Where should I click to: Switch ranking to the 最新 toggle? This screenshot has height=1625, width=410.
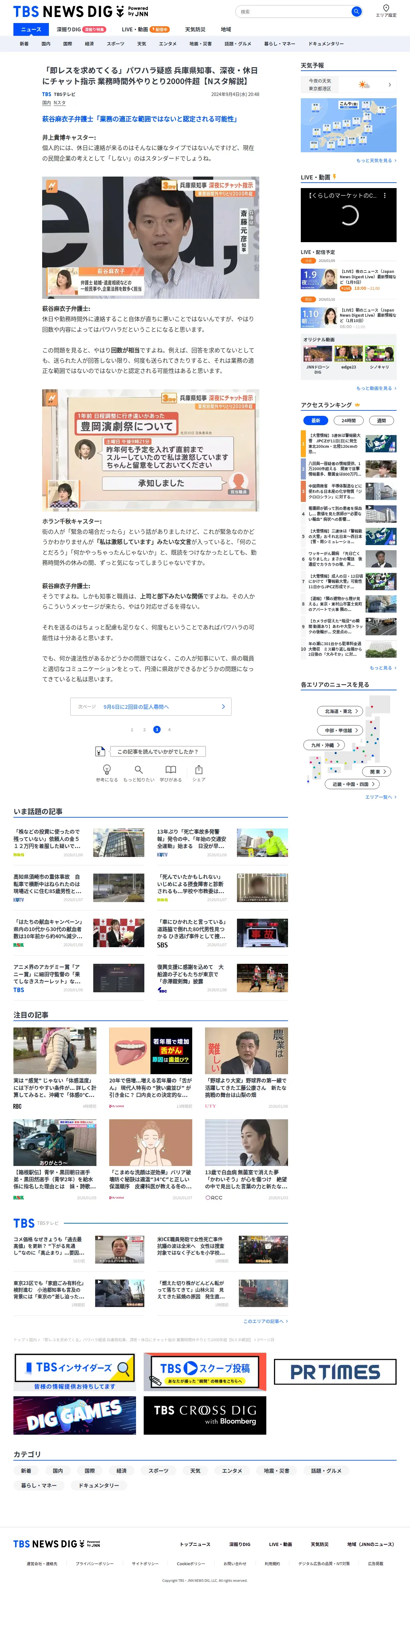coord(315,420)
